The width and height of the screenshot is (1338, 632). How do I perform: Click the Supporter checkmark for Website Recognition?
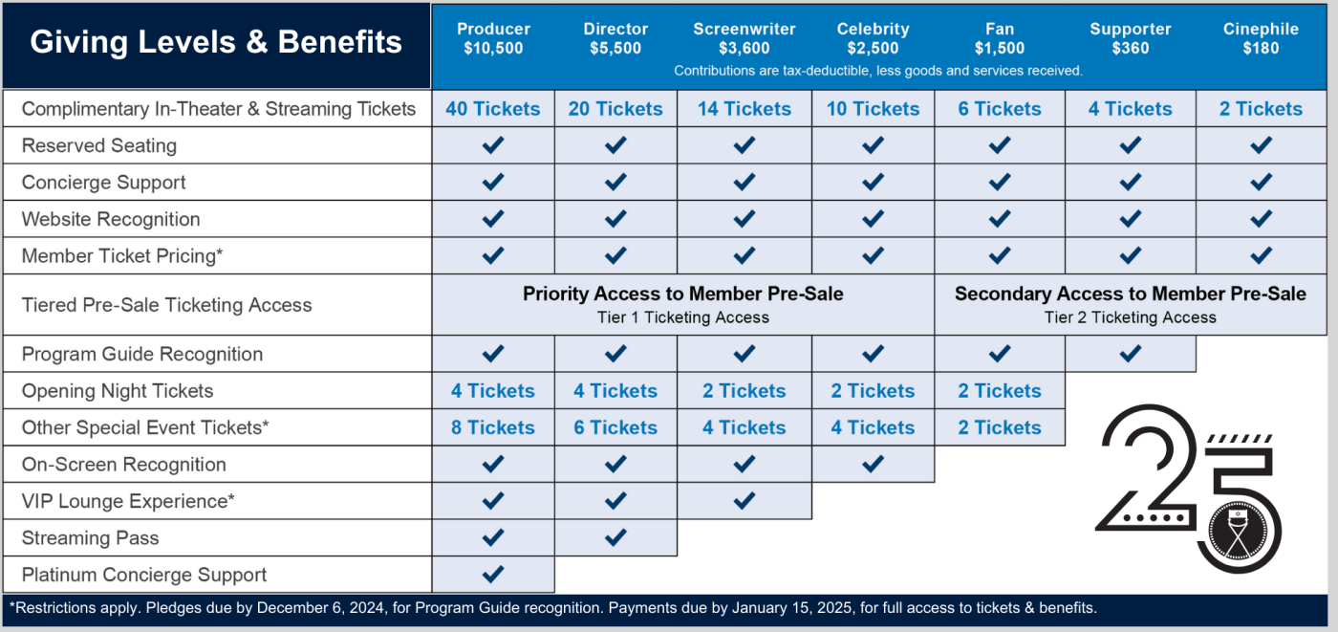coord(1130,219)
